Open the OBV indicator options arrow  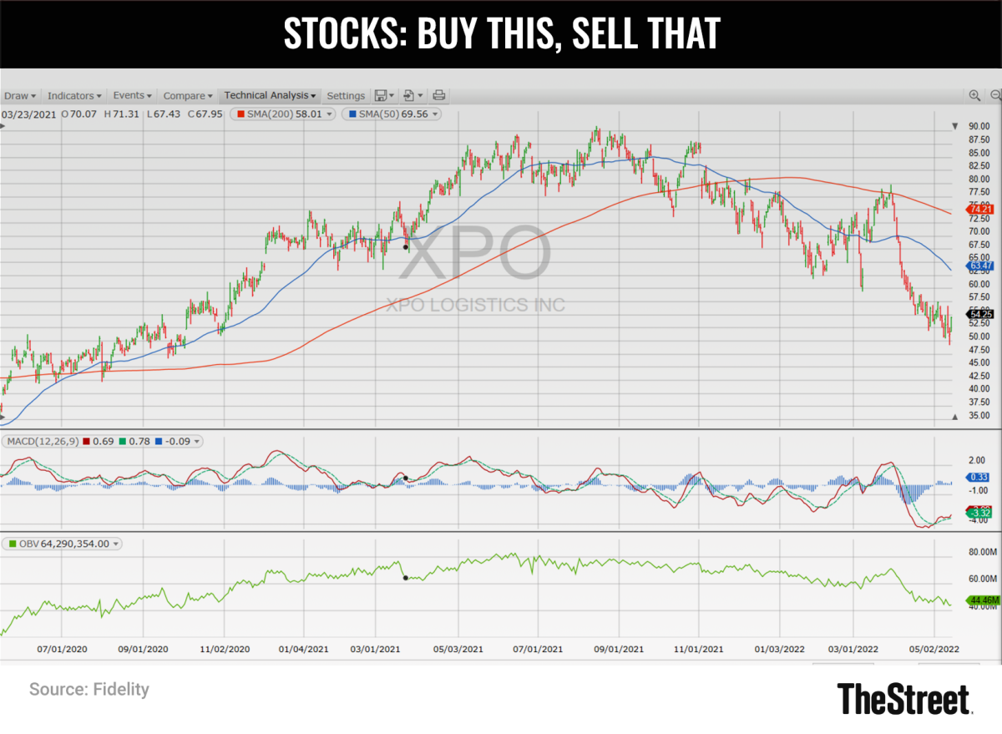[116, 544]
